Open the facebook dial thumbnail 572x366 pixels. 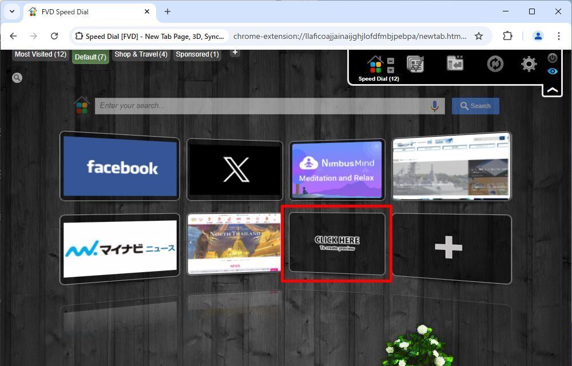(120, 166)
